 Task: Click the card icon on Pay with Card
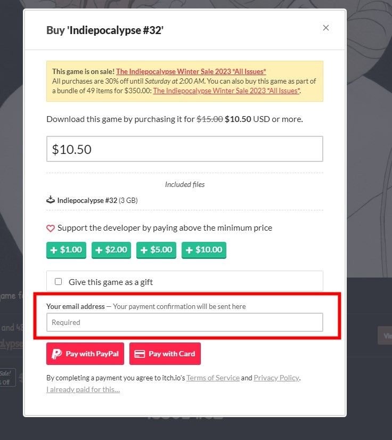coord(140,353)
